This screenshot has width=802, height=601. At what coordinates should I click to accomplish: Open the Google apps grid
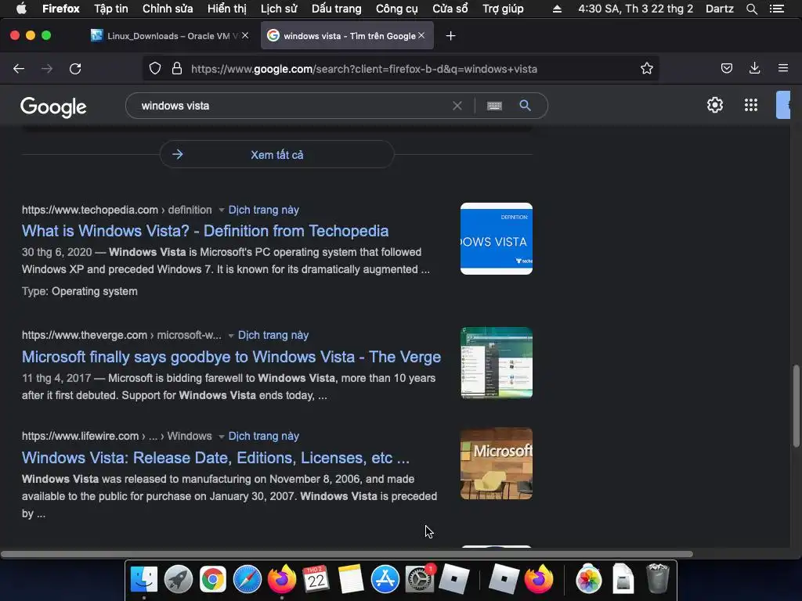tap(751, 105)
